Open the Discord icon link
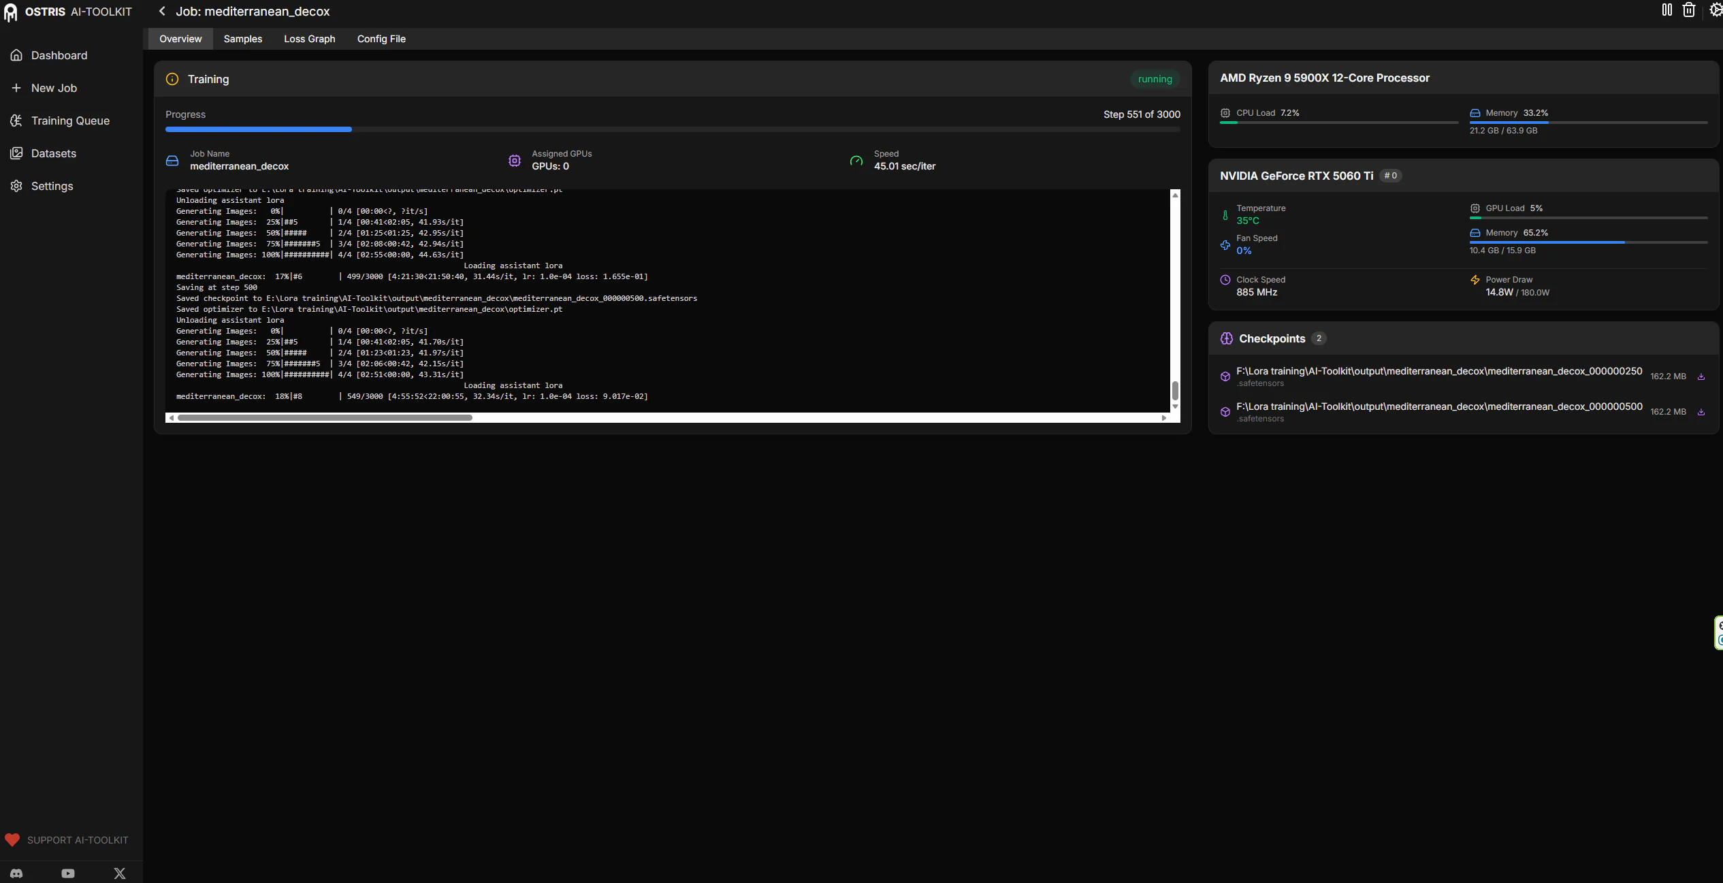 point(16,873)
